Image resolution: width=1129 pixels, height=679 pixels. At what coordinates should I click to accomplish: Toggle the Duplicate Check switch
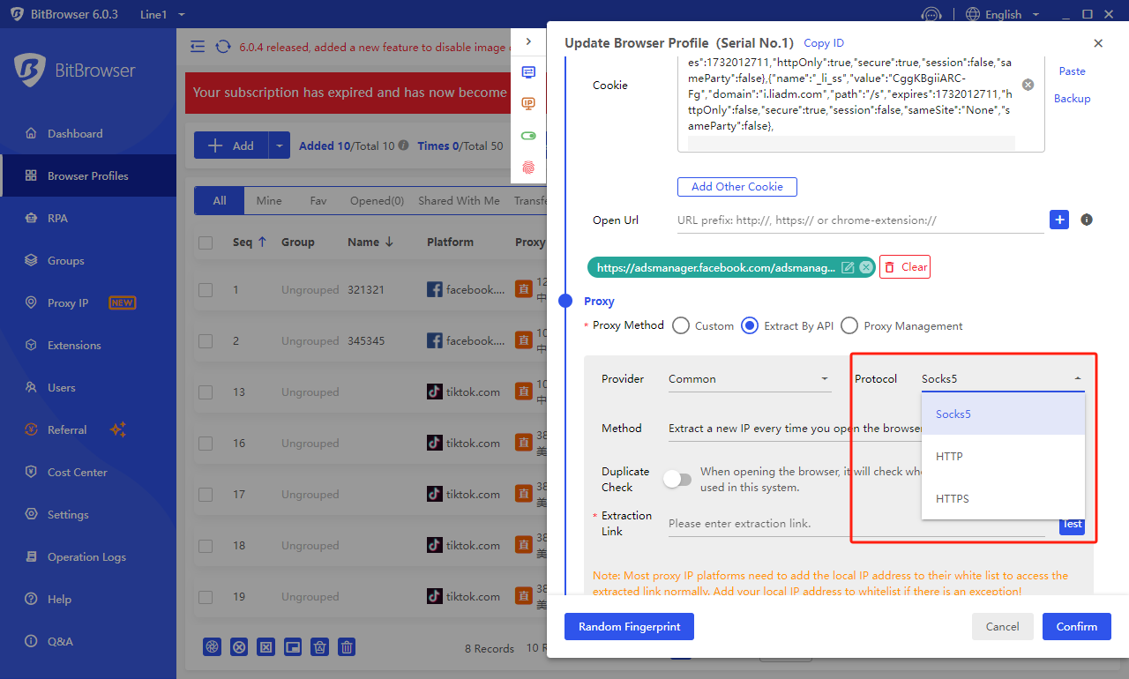pyautogui.click(x=678, y=479)
